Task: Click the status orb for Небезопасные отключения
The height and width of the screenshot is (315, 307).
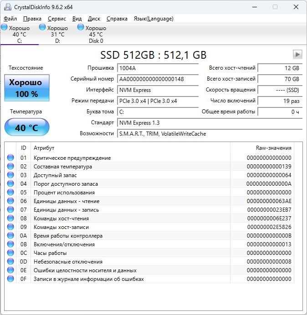Action: 10,261
